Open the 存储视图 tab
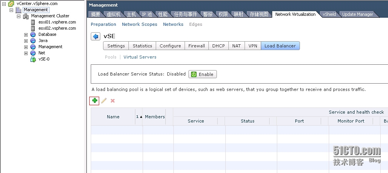This screenshot has width=388, height=173. coord(259,14)
